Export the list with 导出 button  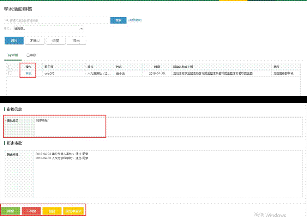[76, 41]
